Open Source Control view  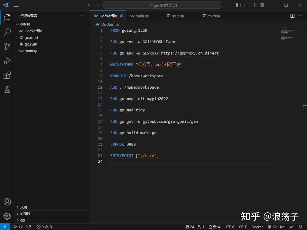(x=7, y=46)
